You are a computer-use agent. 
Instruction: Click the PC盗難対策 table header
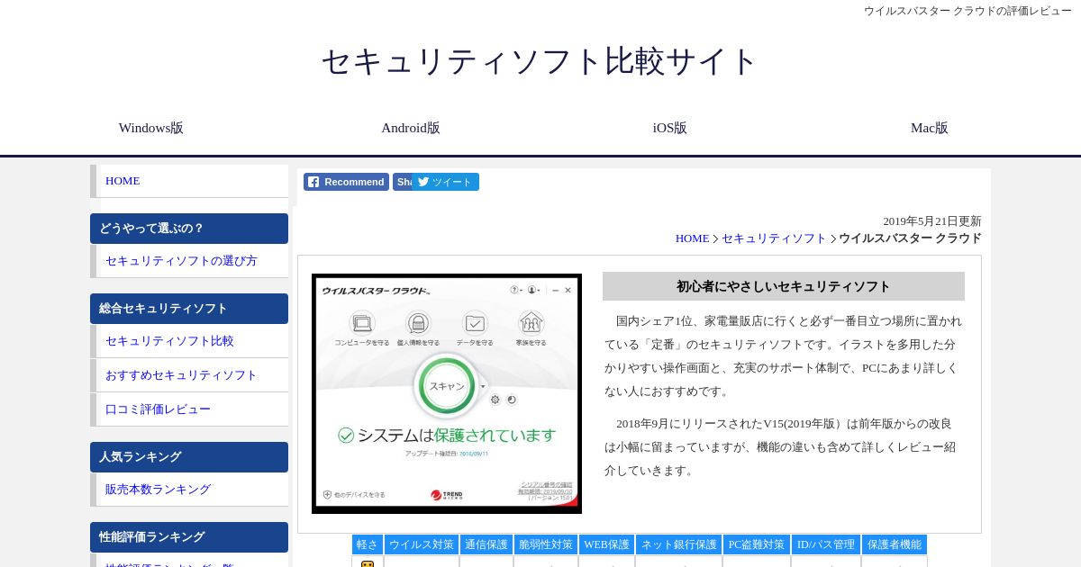757,544
